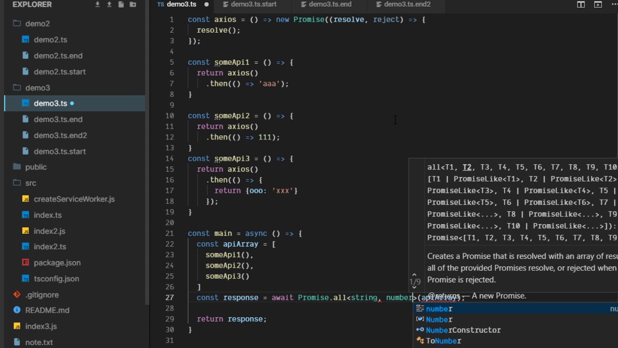Click the public folder icon
The image size is (618, 348).
pos(17,167)
